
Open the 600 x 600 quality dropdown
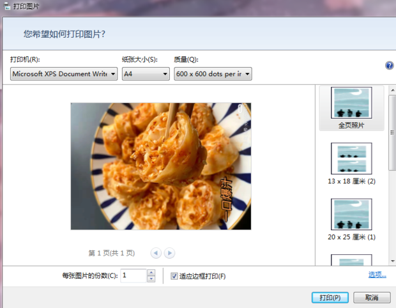pos(213,73)
